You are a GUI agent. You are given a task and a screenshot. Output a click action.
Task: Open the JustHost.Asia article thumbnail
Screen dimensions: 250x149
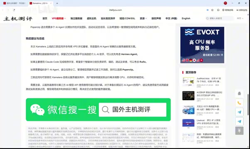[188, 82]
